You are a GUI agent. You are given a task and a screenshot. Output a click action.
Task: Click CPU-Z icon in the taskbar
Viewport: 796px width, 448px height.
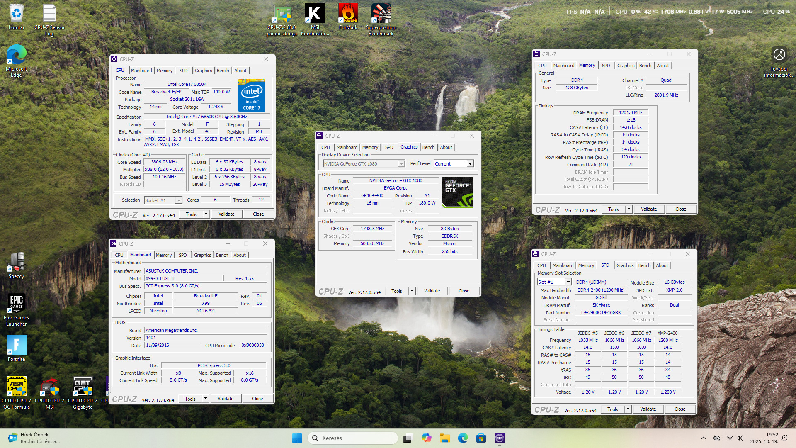(499, 438)
